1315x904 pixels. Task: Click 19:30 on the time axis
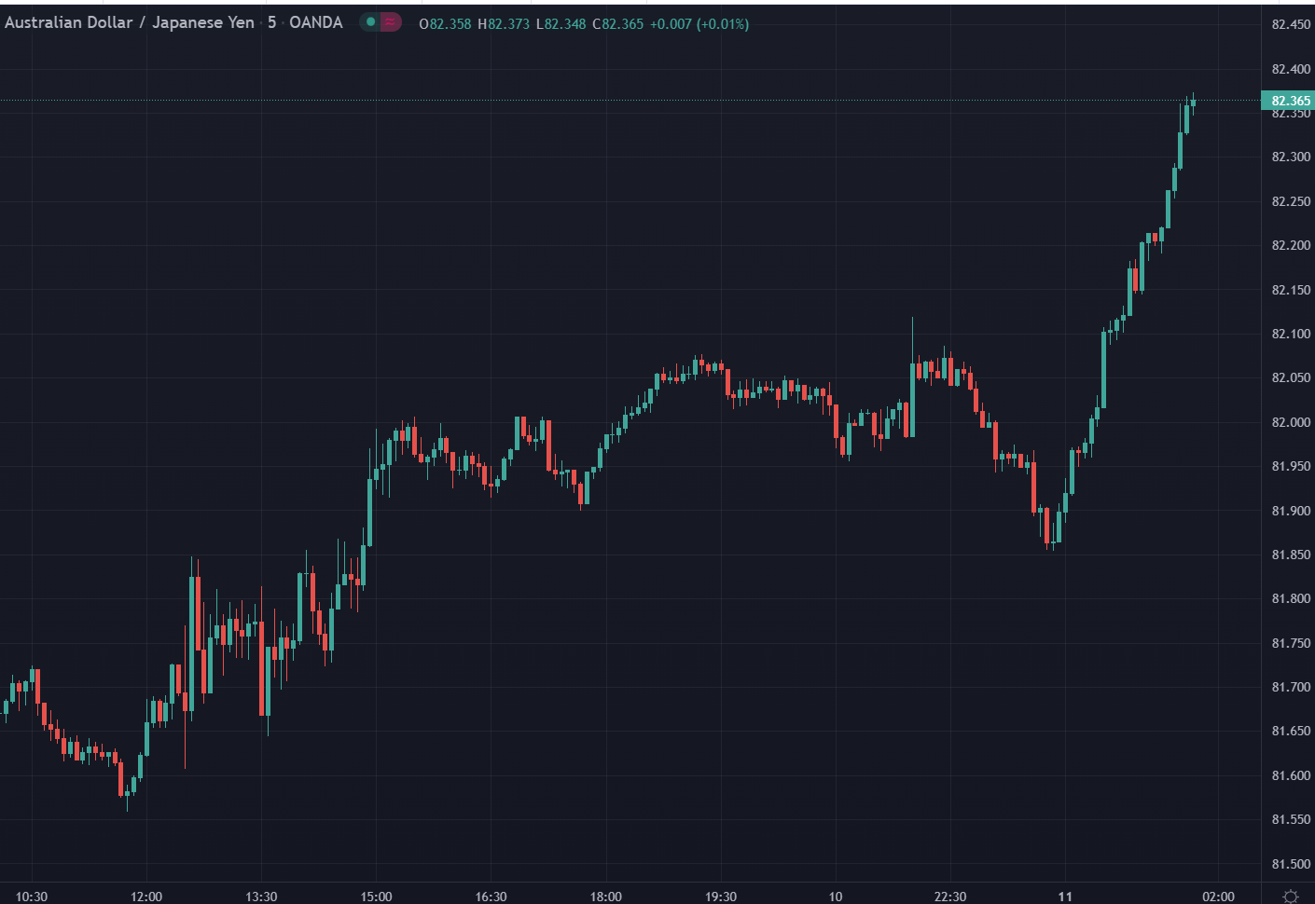click(720, 897)
